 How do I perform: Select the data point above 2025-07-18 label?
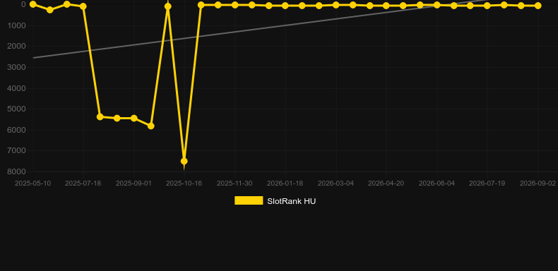[83, 6]
